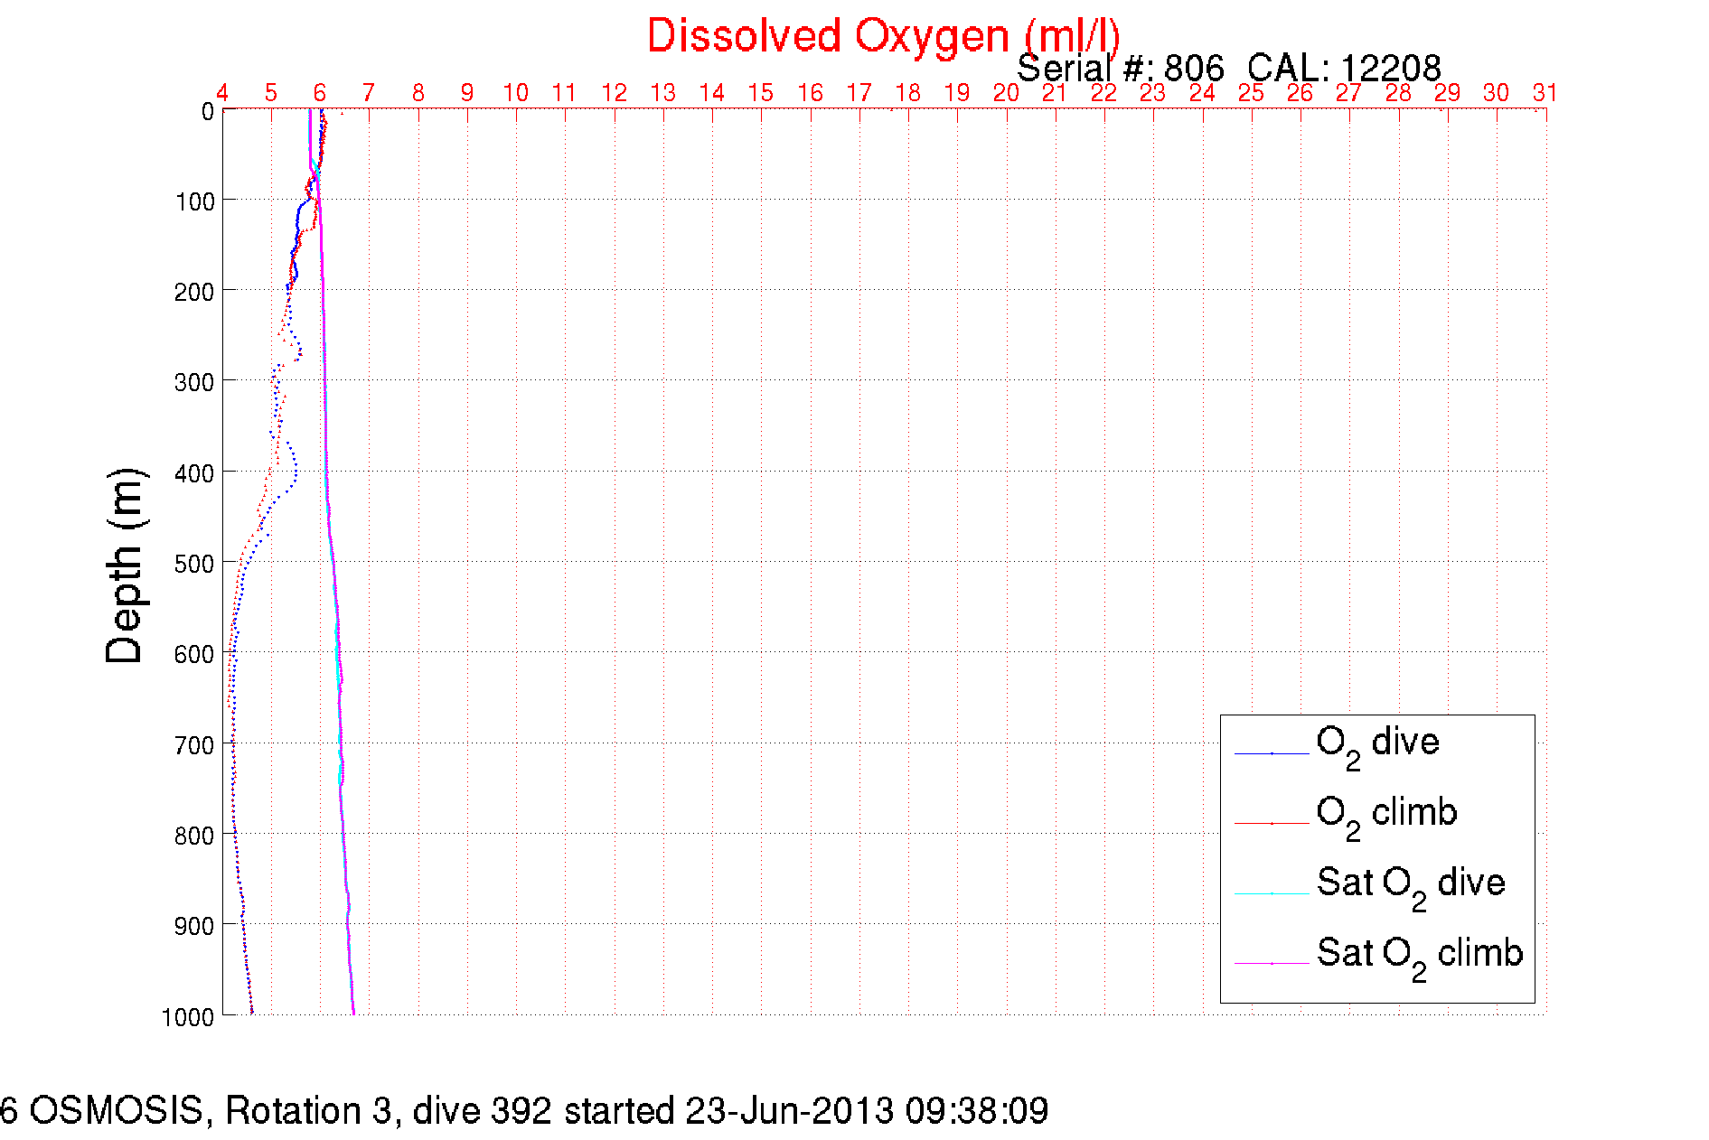
Task: Click the start date '23-Jun-2013 09:38:09'
Action: 867,1111
